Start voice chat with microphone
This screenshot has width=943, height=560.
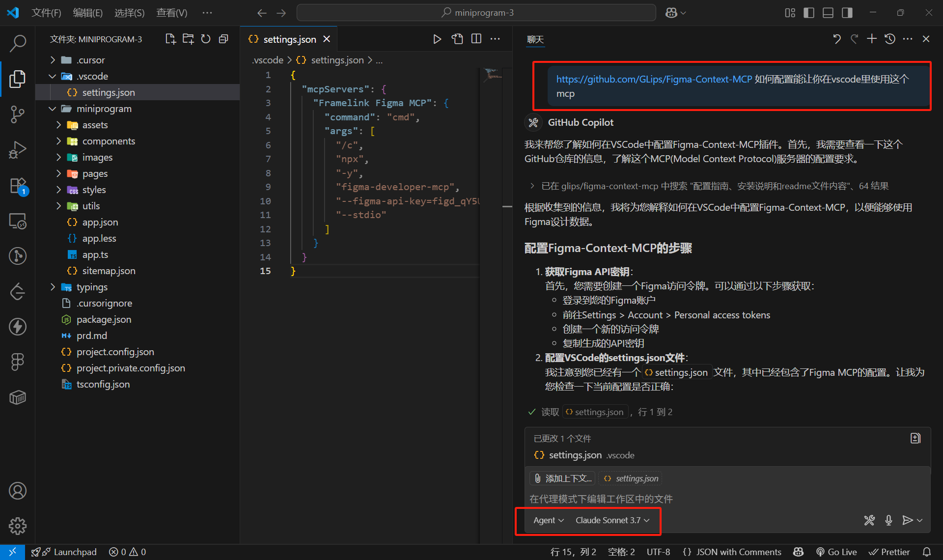pos(888,520)
